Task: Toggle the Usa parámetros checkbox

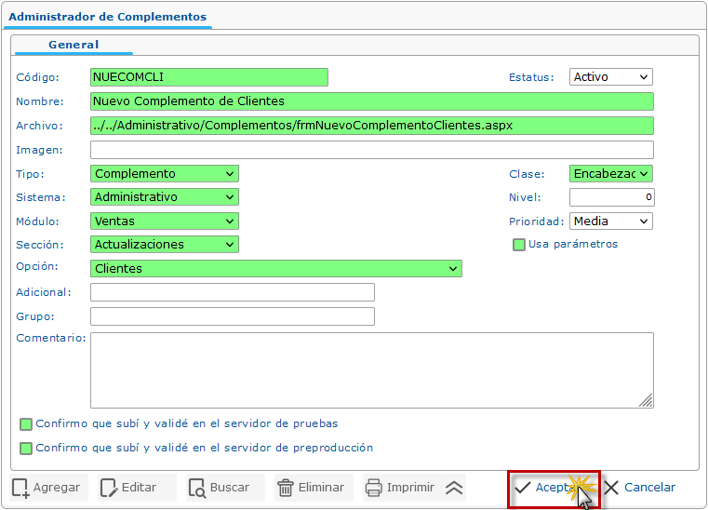Action: [x=519, y=245]
